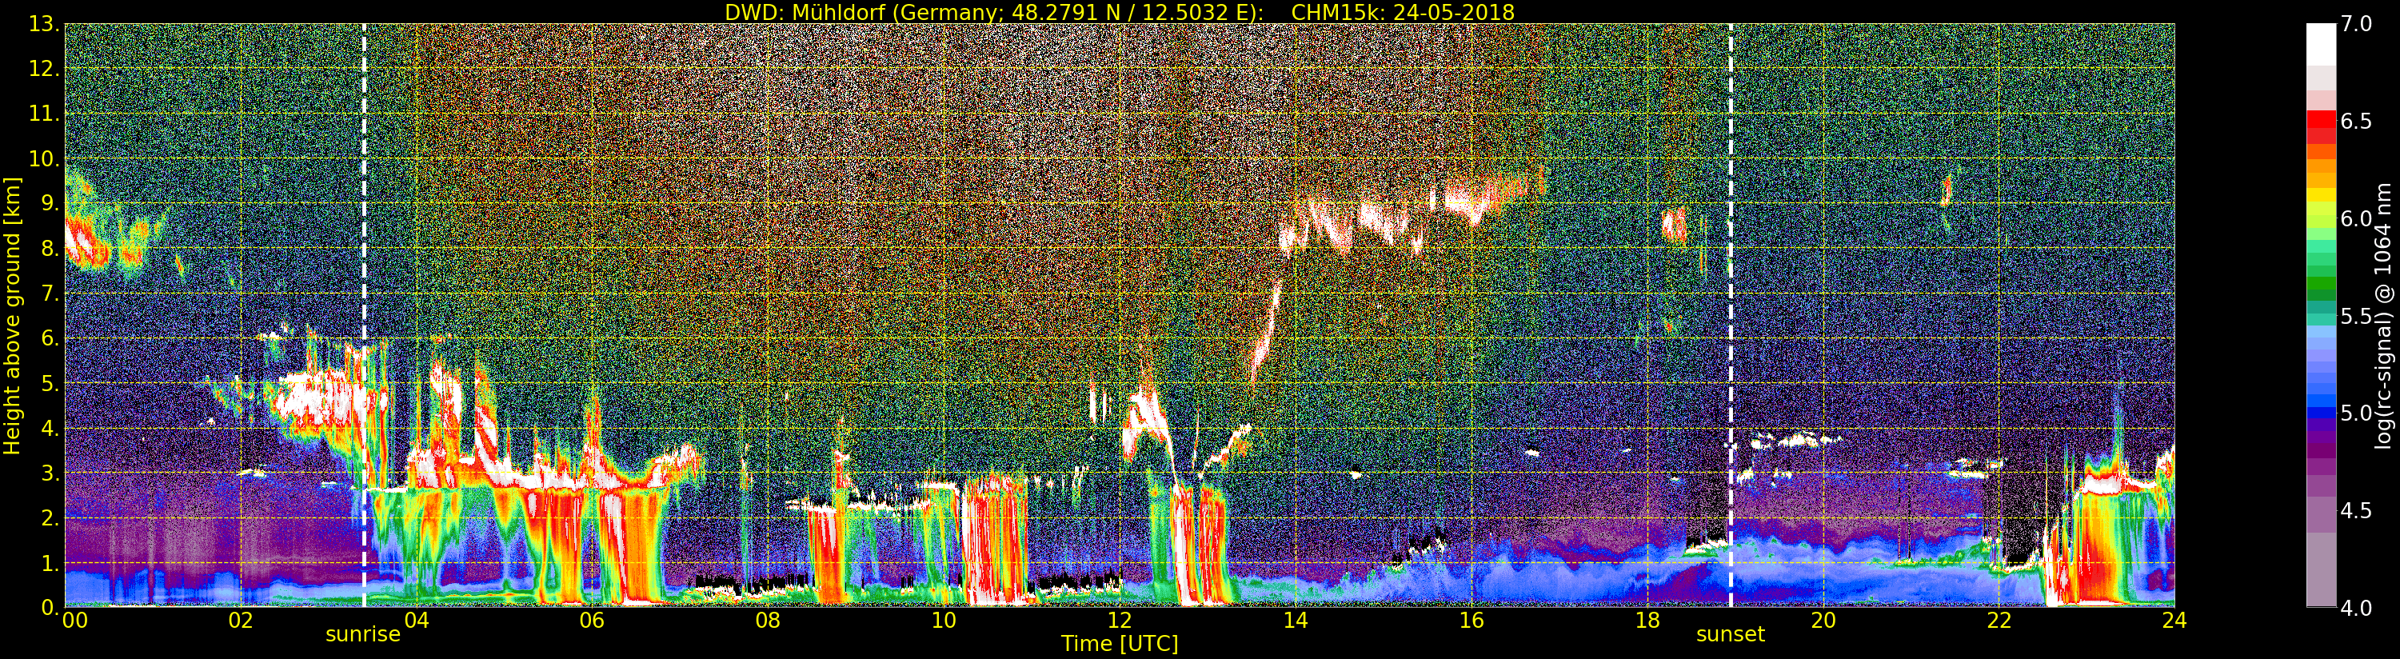Click the plot title "DWD: Mühldorf (Germany…)"
The image size is (2400, 659).
(994, 12)
